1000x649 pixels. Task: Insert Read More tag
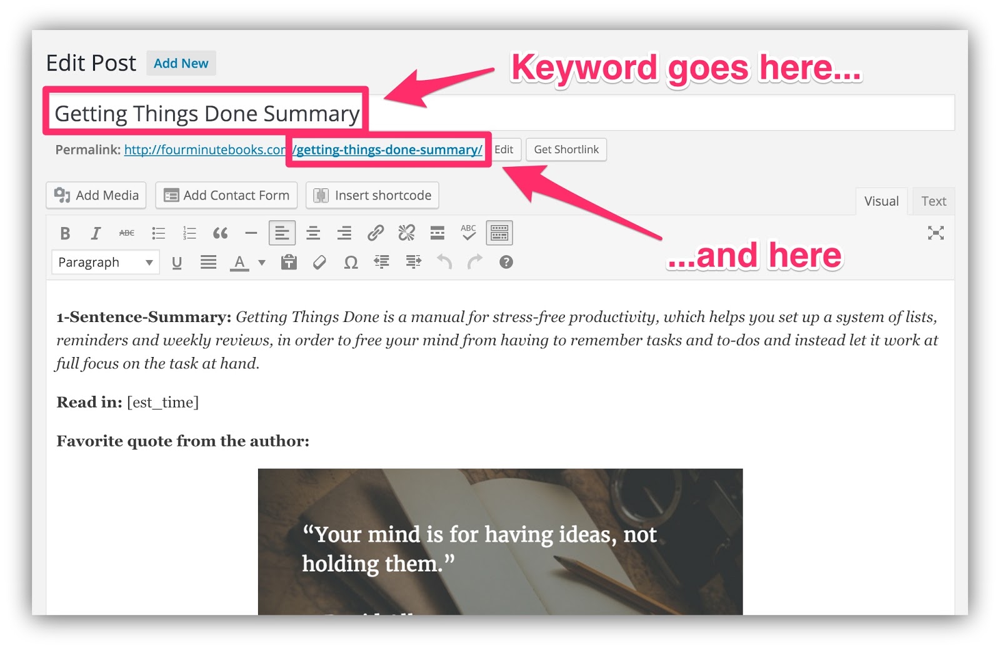(437, 233)
